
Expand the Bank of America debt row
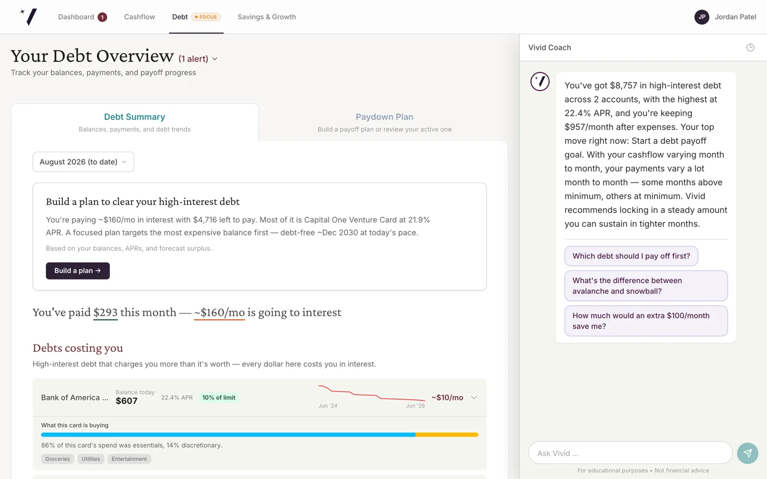pyautogui.click(x=474, y=398)
